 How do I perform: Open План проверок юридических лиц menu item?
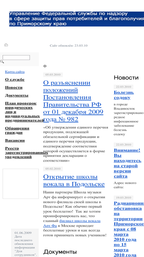tap(25, 112)
